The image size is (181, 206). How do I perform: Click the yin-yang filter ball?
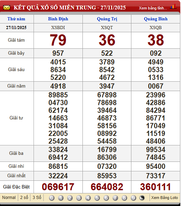pos(142,198)
